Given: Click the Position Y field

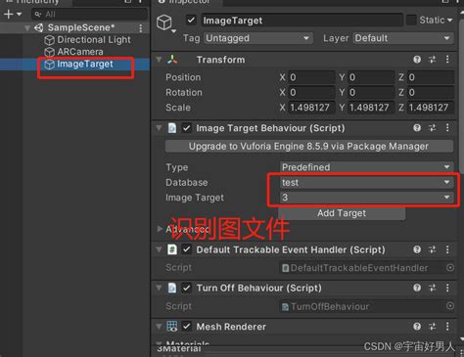Looking at the screenshot, I should click(371, 77).
